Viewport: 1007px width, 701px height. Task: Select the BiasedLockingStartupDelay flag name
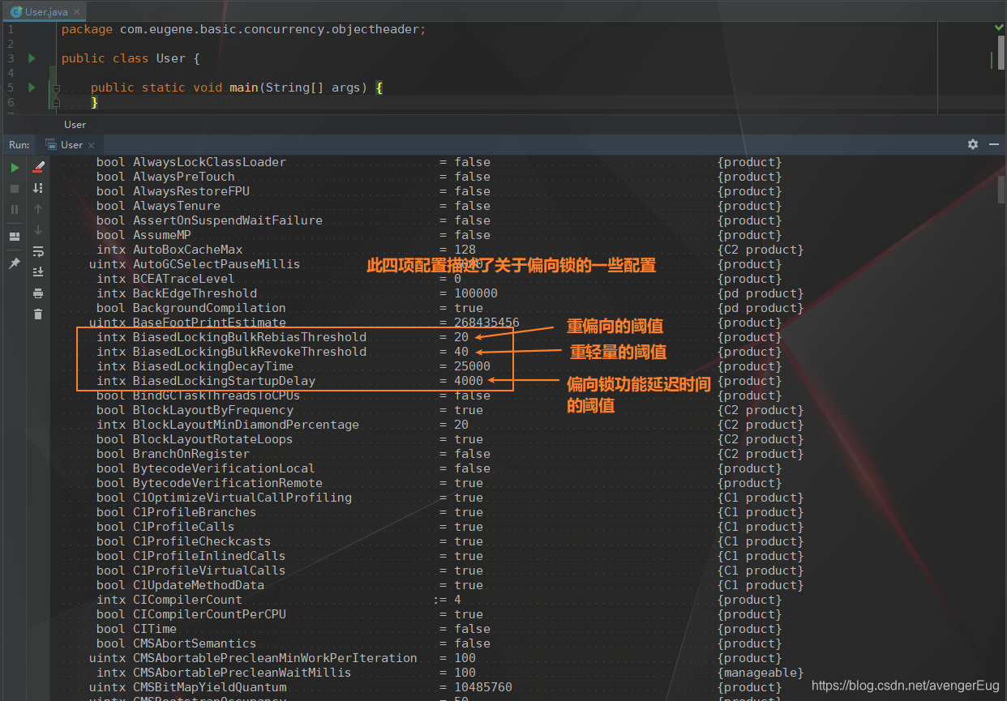pyautogui.click(x=224, y=381)
